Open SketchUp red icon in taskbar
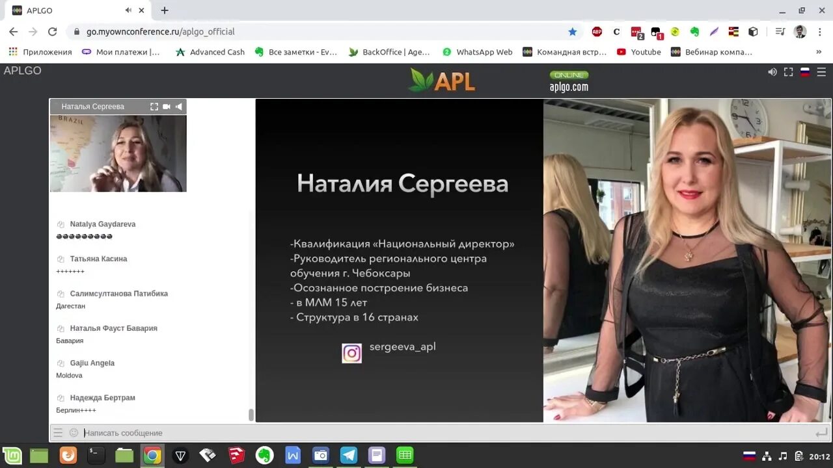The image size is (833, 468). tap(236, 456)
